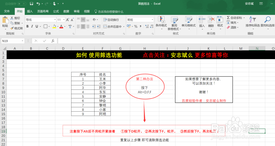
Task: Open the View (视图) tab
Action: tap(87, 11)
